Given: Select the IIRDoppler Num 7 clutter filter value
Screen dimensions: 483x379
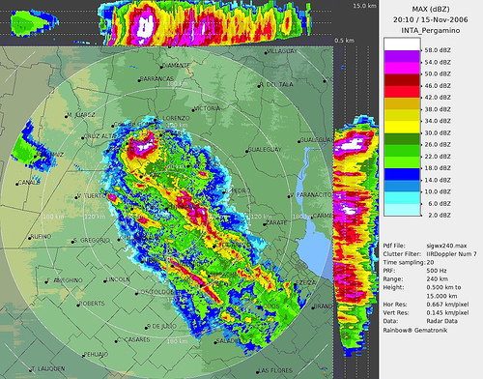Looking at the screenshot, I should pos(452,254).
